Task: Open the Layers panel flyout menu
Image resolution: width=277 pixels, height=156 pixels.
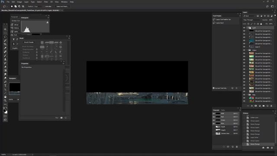Action: 275,12
